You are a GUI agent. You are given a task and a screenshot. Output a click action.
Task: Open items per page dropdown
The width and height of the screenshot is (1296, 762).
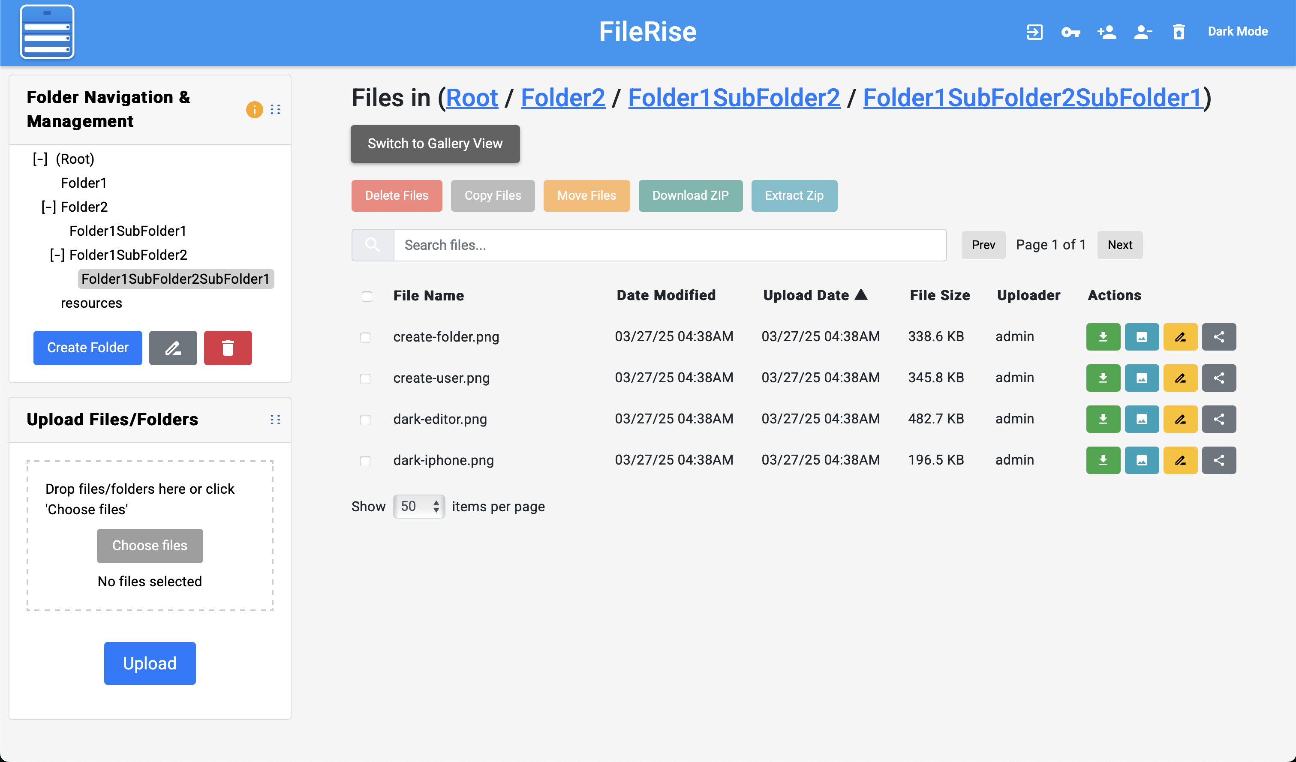click(x=418, y=507)
